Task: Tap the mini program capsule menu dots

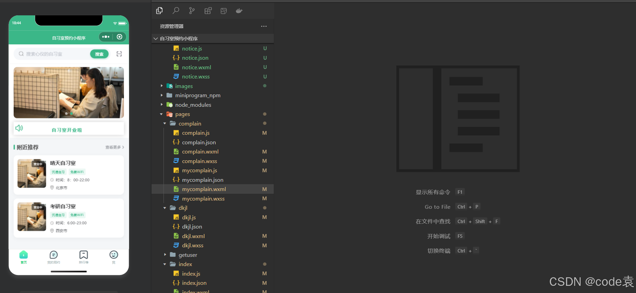Action: pyautogui.click(x=106, y=37)
